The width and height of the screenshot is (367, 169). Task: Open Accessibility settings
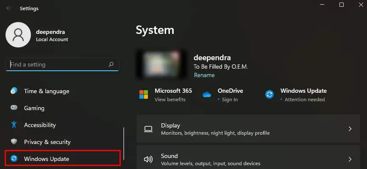[40, 125]
